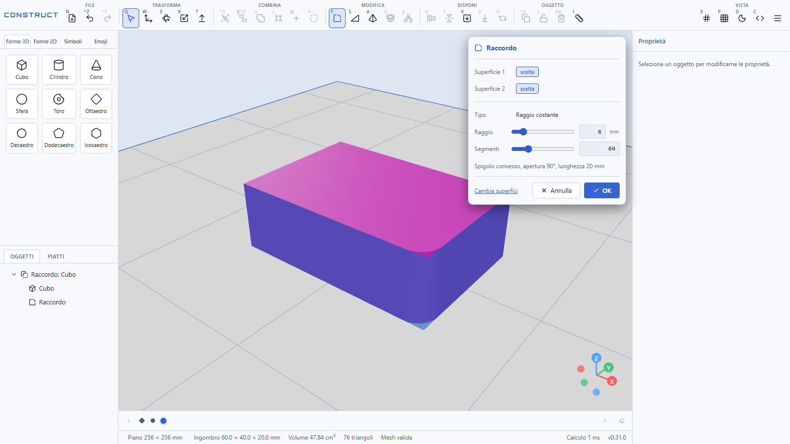
Task: Add a Cono shape
Action: point(96,70)
